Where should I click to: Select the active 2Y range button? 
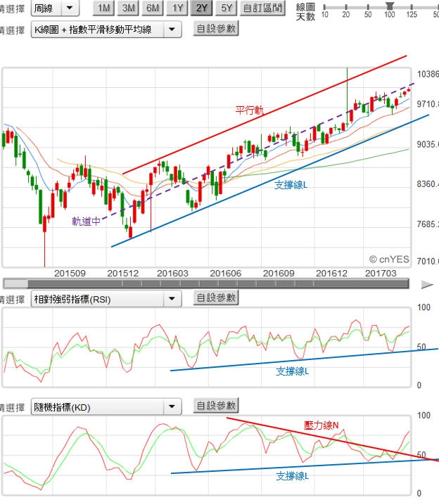(203, 8)
